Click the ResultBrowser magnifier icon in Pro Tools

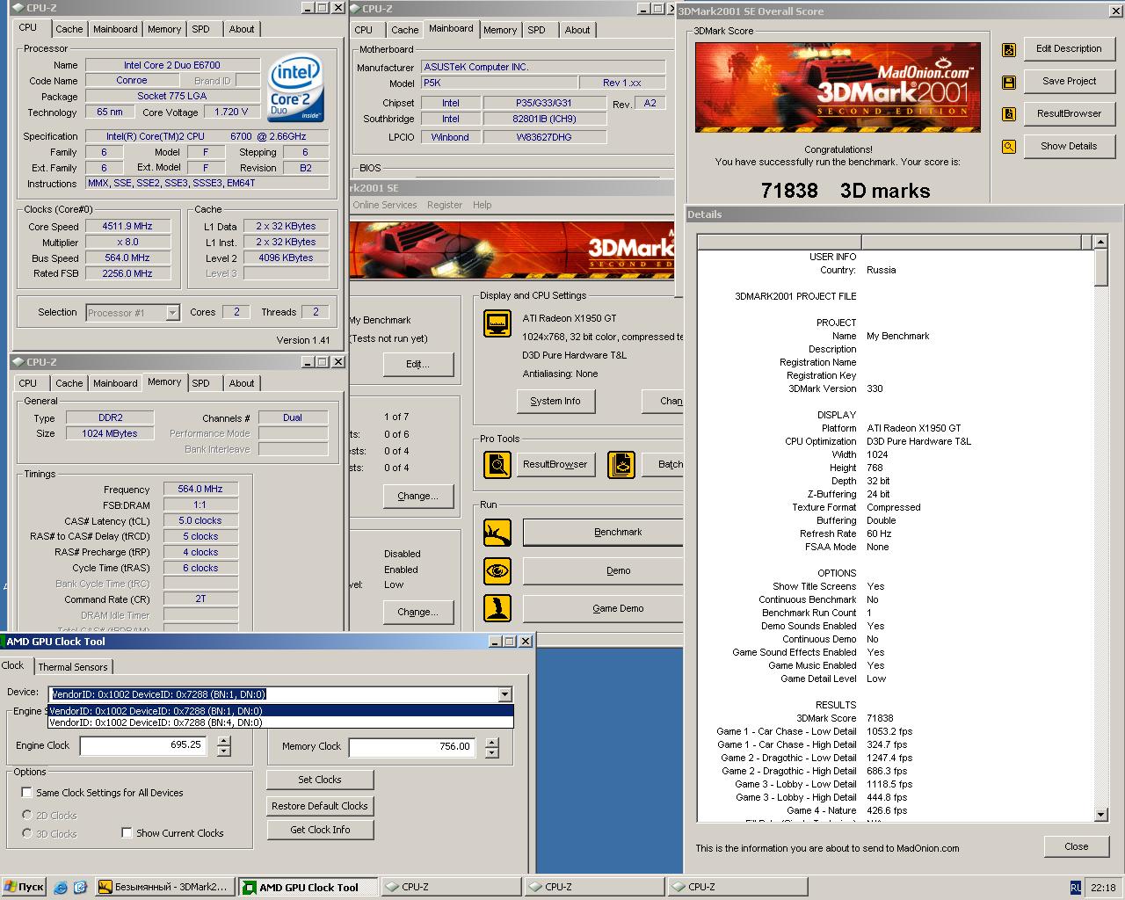(x=497, y=464)
